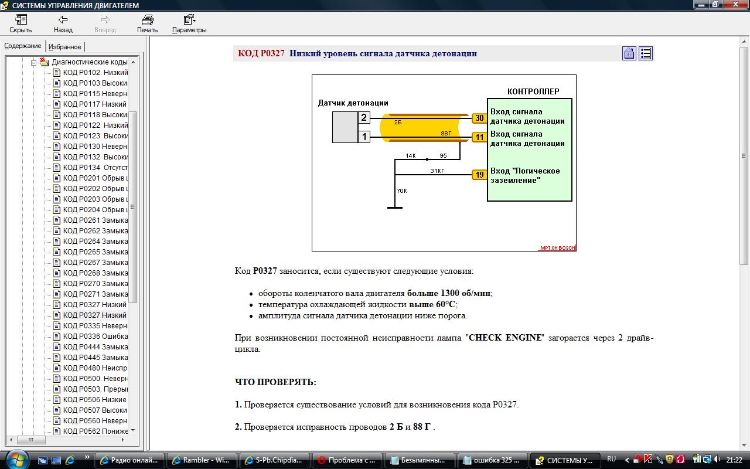Go back with the Назад arrow
750x469 pixels.
coord(63,23)
